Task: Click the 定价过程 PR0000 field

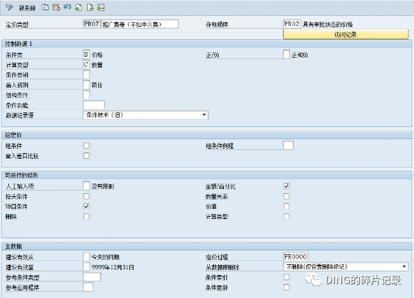Action: [x=296, y=257]
